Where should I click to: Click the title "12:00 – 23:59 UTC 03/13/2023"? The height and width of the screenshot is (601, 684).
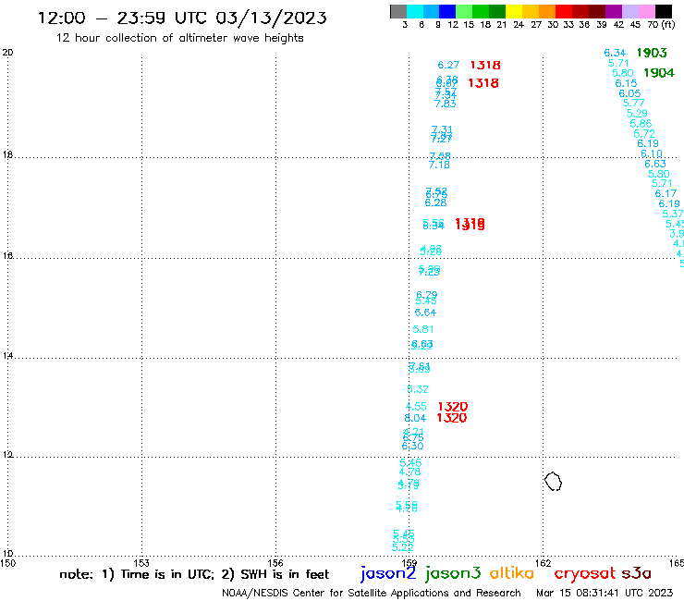(182, 18)
